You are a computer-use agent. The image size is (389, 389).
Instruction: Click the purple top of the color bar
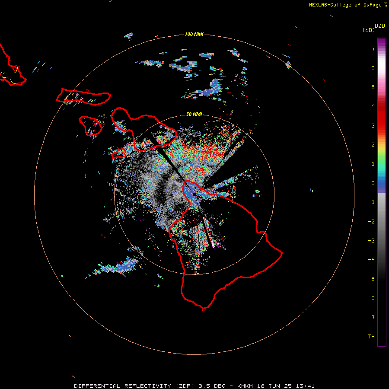tap(382, 43)
